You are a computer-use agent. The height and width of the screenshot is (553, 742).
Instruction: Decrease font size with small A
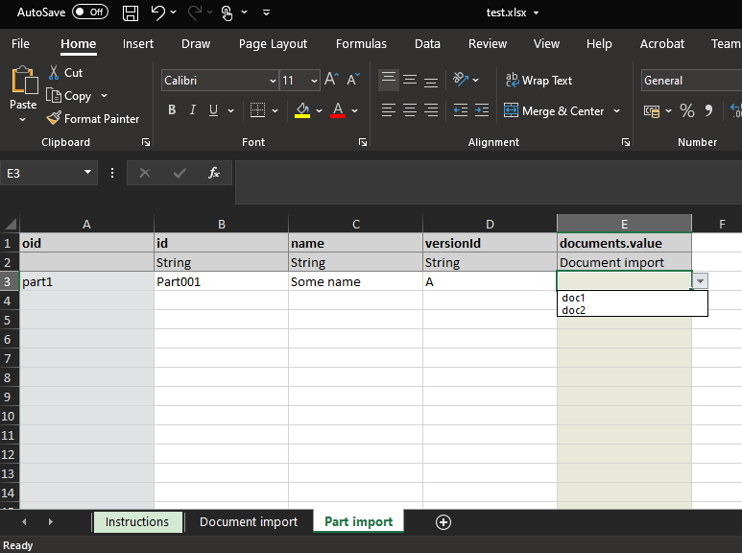pos(353,79)
